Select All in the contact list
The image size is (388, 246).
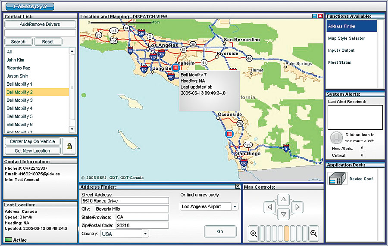37,52
